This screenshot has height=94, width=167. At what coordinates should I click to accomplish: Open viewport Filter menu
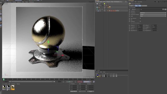tap(23, 2)
